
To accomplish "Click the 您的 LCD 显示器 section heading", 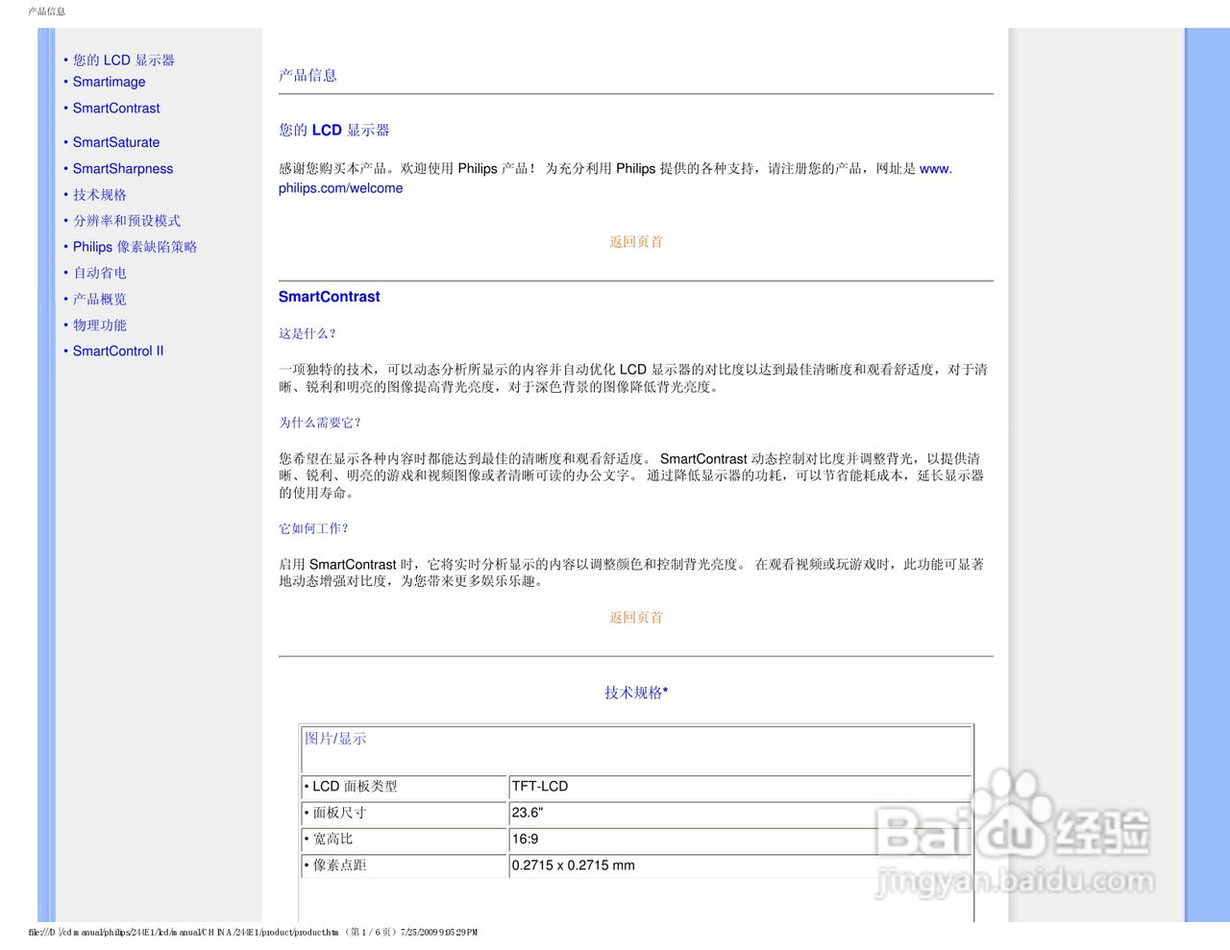I will coord(334,130).
